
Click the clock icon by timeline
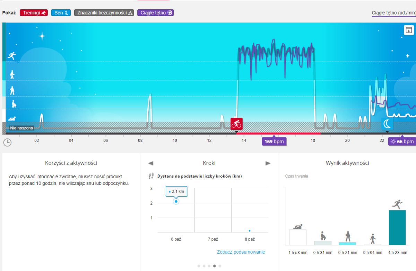click(7, 142)
